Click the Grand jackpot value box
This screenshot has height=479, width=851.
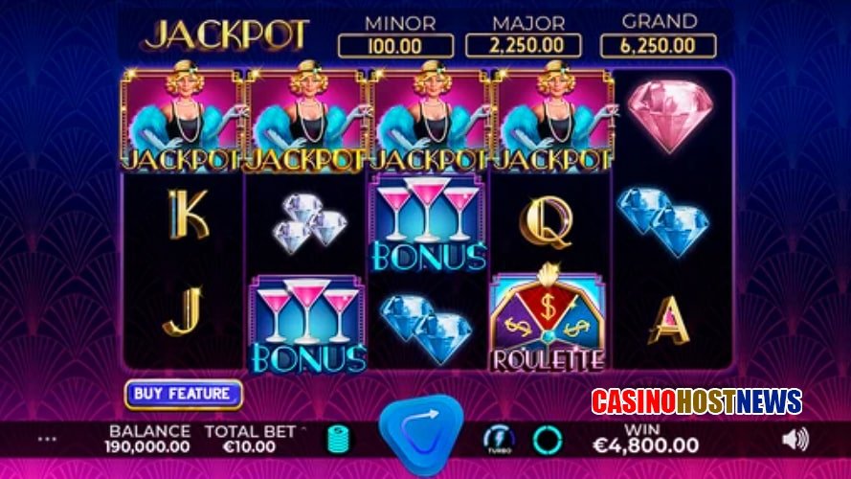[x=658, y=46]
